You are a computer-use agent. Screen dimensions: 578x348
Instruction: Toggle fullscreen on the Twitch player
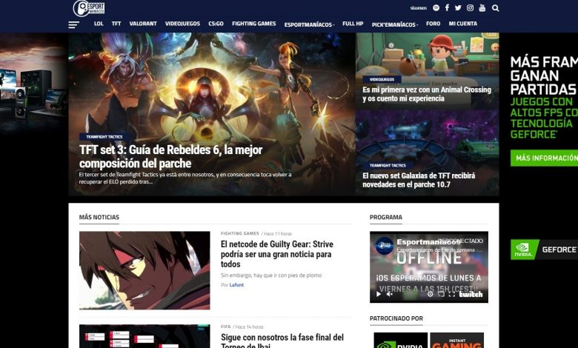pos(452,294)
